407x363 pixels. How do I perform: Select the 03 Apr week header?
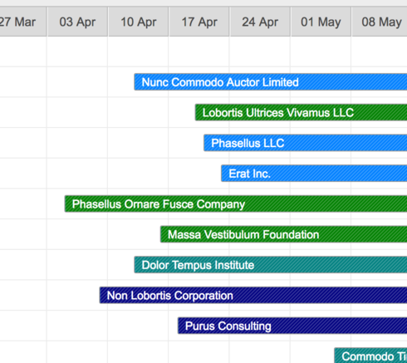[x=77, y=22]
